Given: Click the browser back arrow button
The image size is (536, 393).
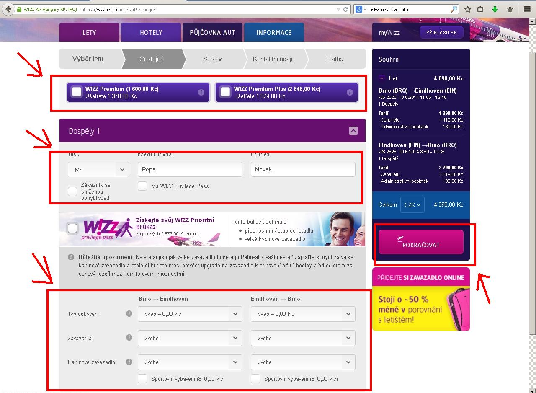Looking at the screenshot, I should coord(8,9).
